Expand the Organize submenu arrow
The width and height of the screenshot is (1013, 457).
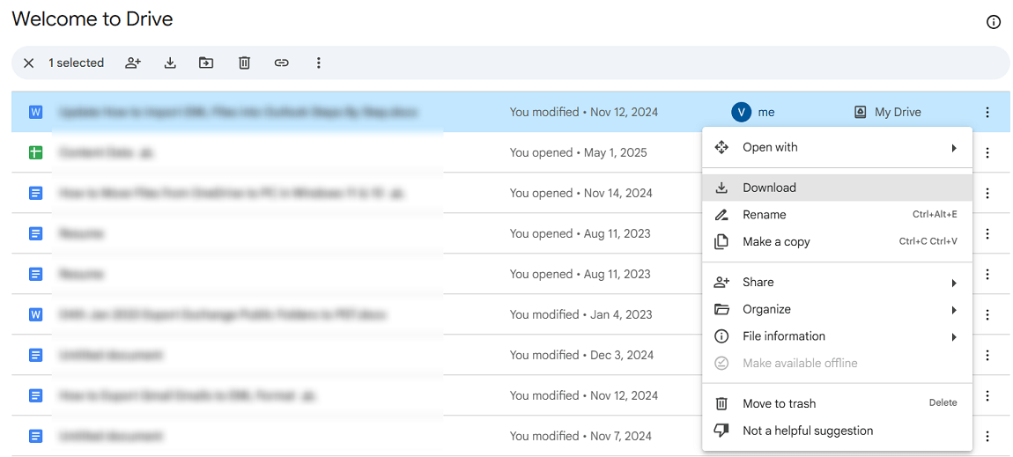coord(954,310)
